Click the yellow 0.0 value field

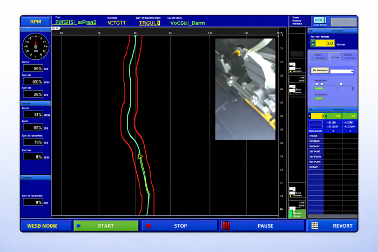pos(325,43)
